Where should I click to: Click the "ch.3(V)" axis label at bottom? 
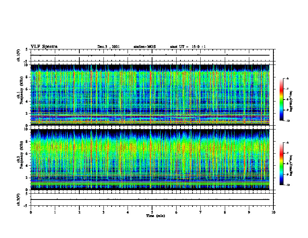click(18, 199)
